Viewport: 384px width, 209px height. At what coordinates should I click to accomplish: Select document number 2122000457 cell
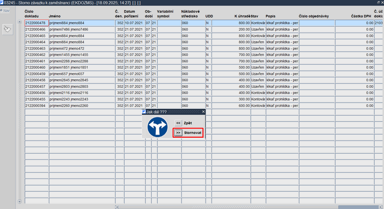37,87
